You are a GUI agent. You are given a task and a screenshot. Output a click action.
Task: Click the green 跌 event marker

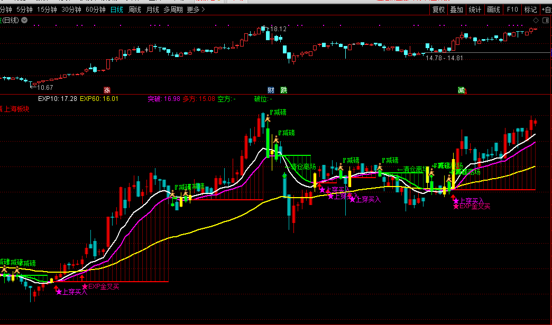coord(284,90)
